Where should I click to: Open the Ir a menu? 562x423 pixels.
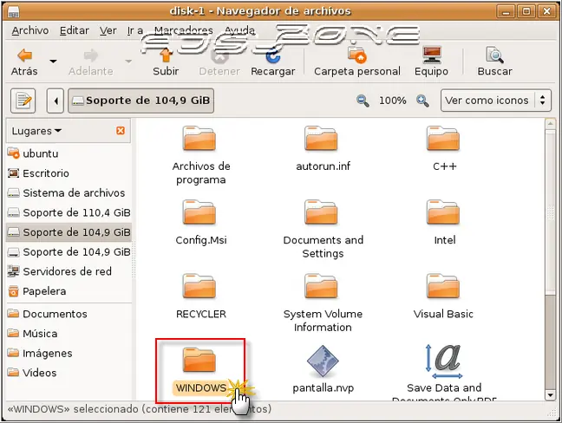pyautogui.click(x=135, y=31)
